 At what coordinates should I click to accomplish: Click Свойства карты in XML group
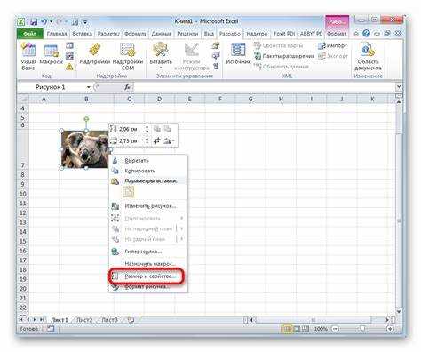(x=279, y=45)
